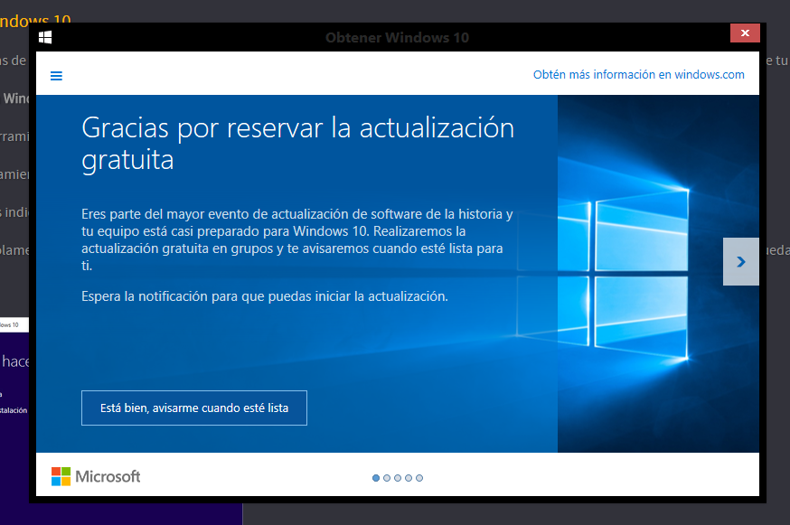The width and height of the screenshot is (790, 525).
Task: Click the Windows logo in title bar
Action: (x=45, y=37)
